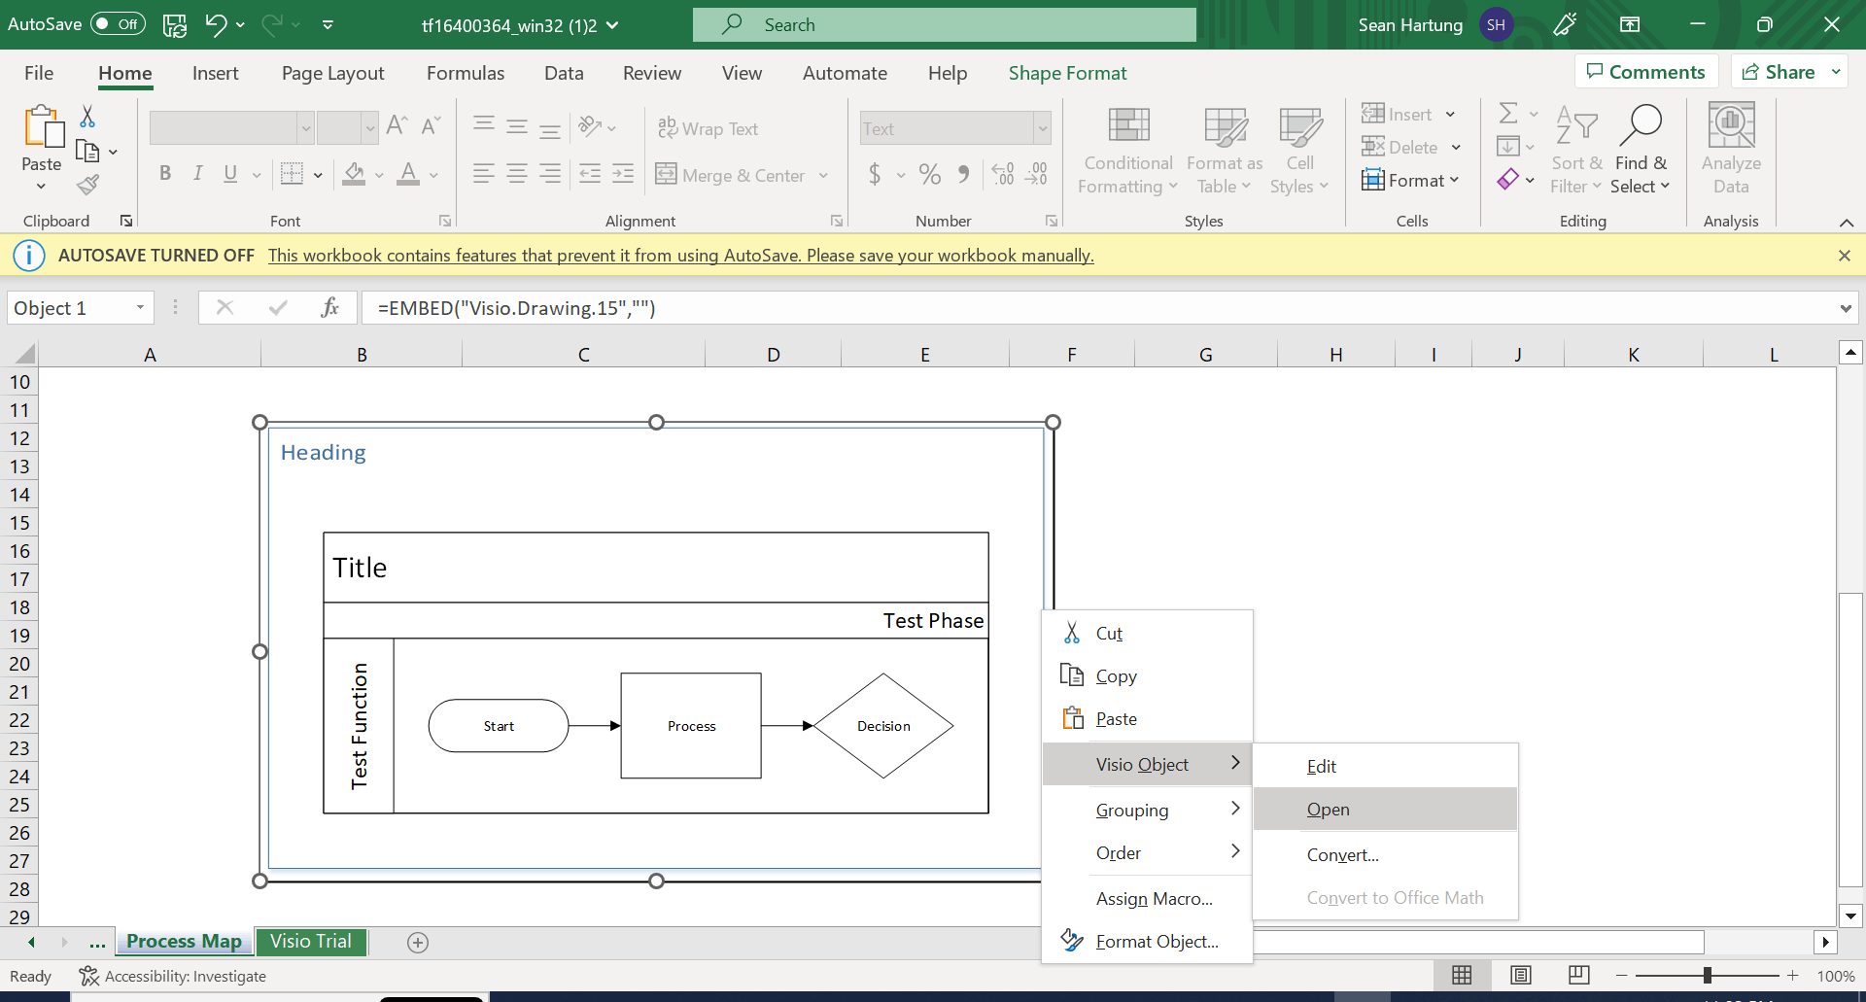Click the Undo arrow icon
Viewport: 1866px width, 1002px height.
coord(216,25)
